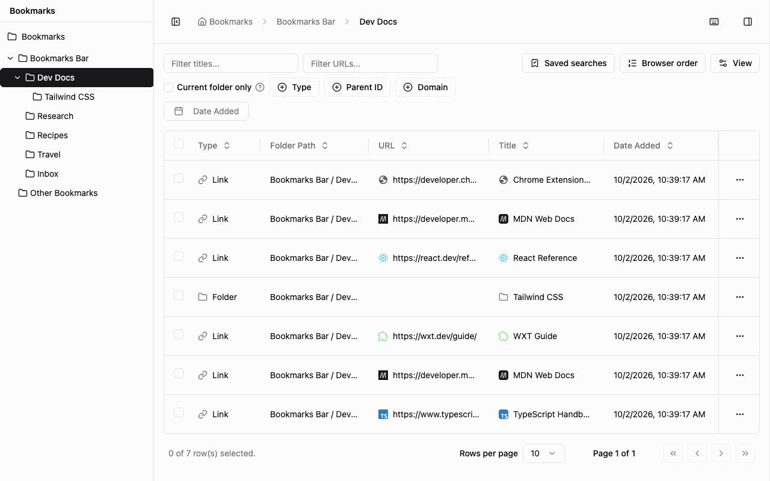This screenshot has height=481, width=770.
Task: Click the TypeScript favicon in the Title column
Action: pyautogui.click(x=504, y=414)
